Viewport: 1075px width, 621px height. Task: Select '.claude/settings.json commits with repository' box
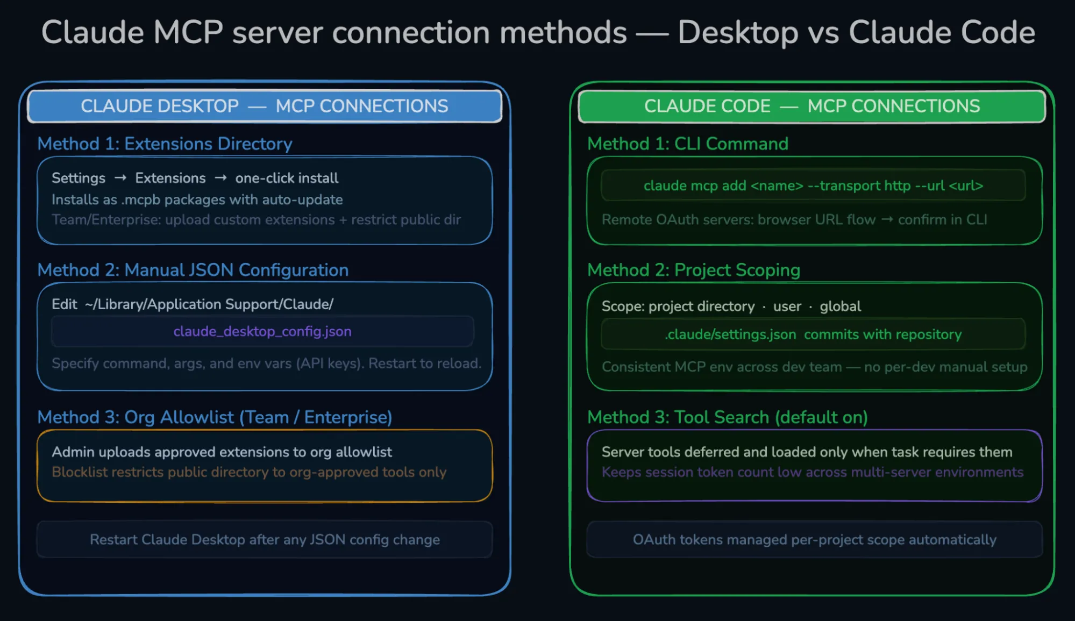point(813,334)
